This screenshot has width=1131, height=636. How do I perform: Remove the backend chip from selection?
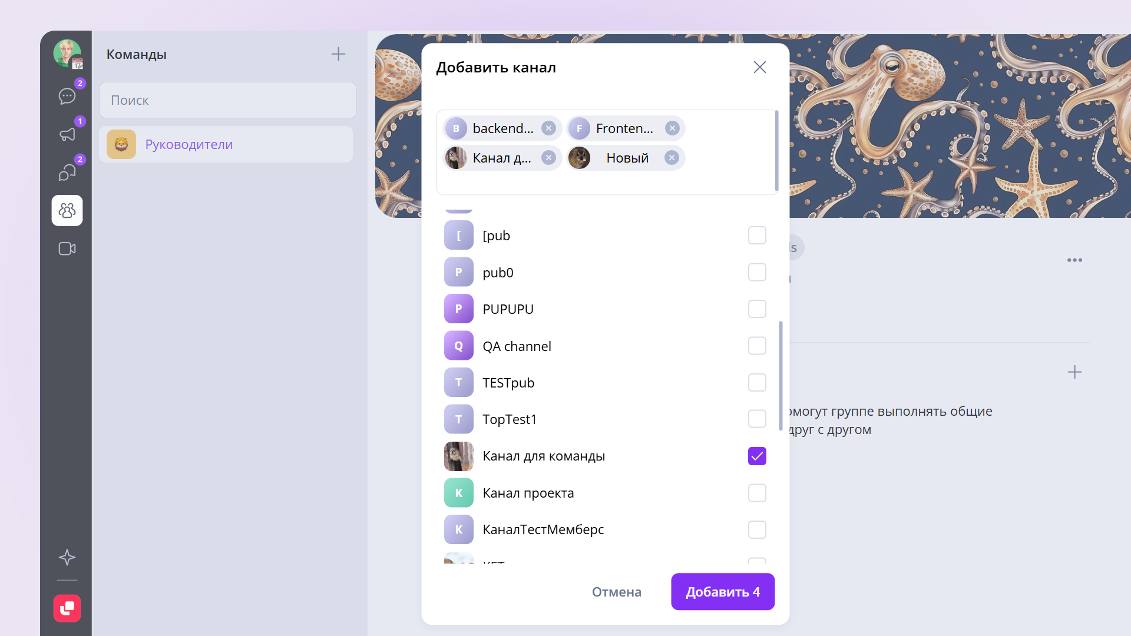click(x=548, y=128)
